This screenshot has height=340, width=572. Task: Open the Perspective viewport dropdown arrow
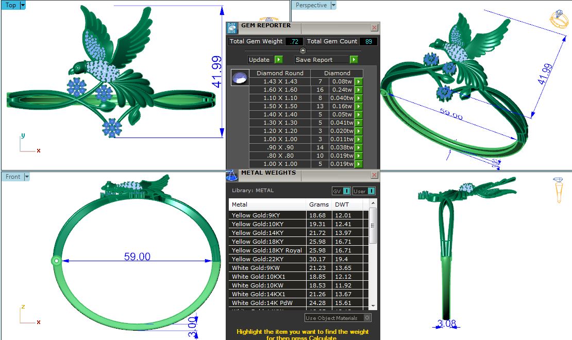tap(333, 5)
